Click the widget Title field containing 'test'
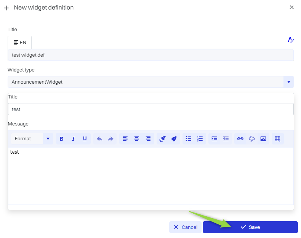The width and height of the screenshot is (301, 238). 150,109
